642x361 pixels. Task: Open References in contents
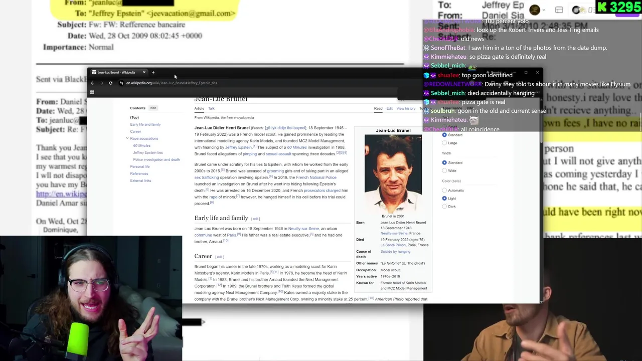[x=139, y=173]
